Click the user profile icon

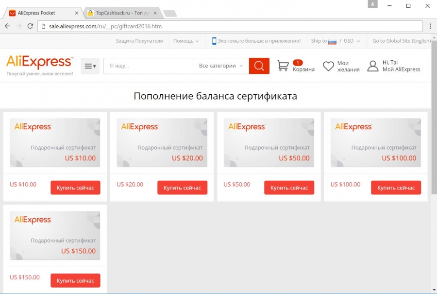pyautogui.click(x=372, y=66)
